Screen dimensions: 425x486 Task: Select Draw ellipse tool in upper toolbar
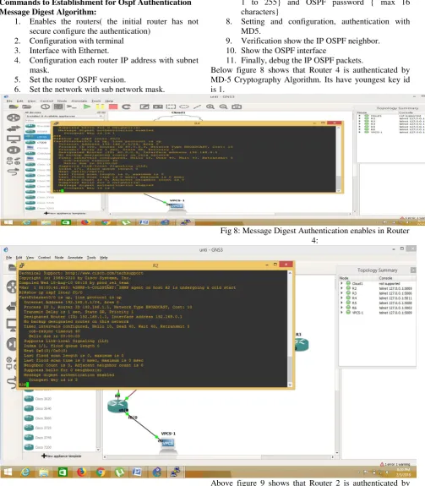click(184, 106)
